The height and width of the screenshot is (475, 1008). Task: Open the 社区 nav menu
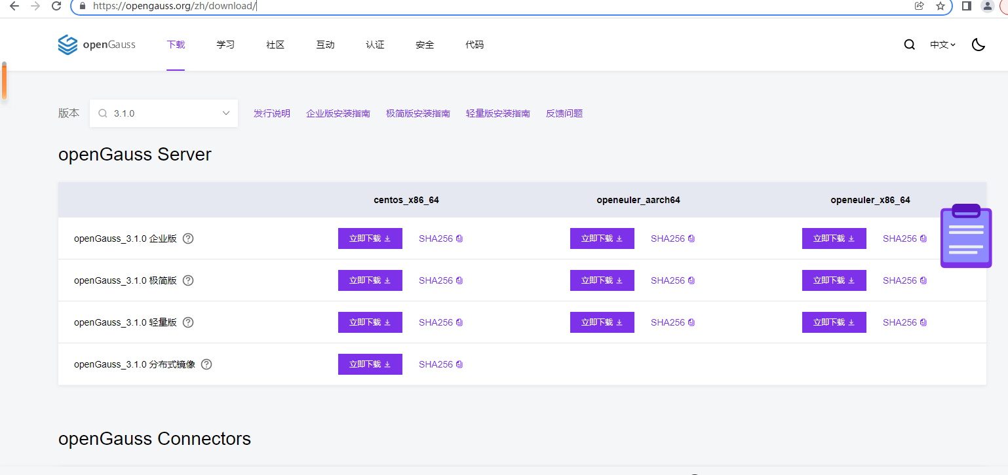tap(275, 45)
